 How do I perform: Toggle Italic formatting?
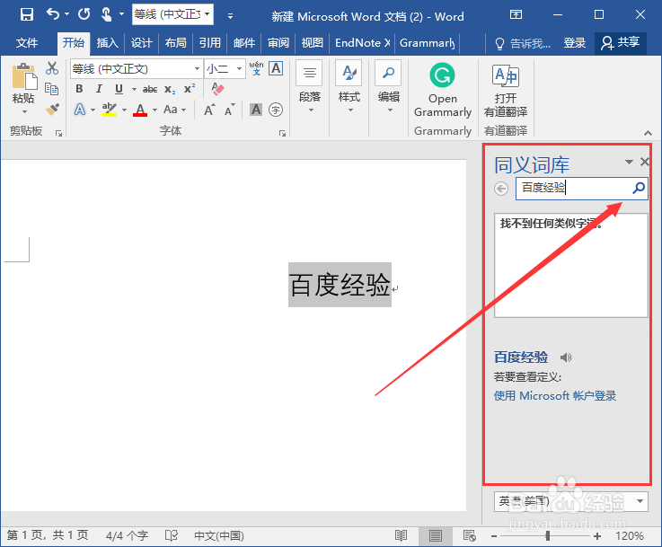point(99,89)
